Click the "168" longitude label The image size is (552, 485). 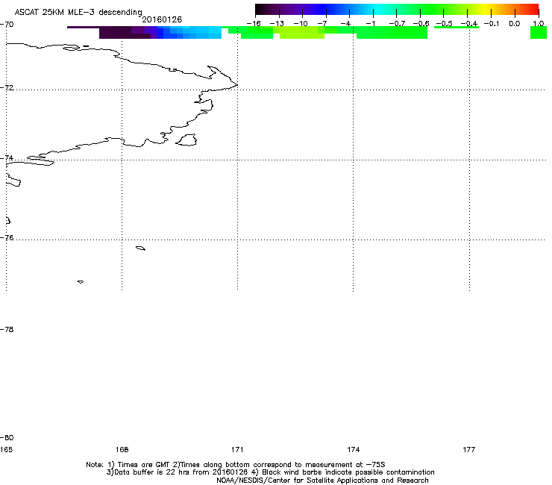(x=122, y=449)
